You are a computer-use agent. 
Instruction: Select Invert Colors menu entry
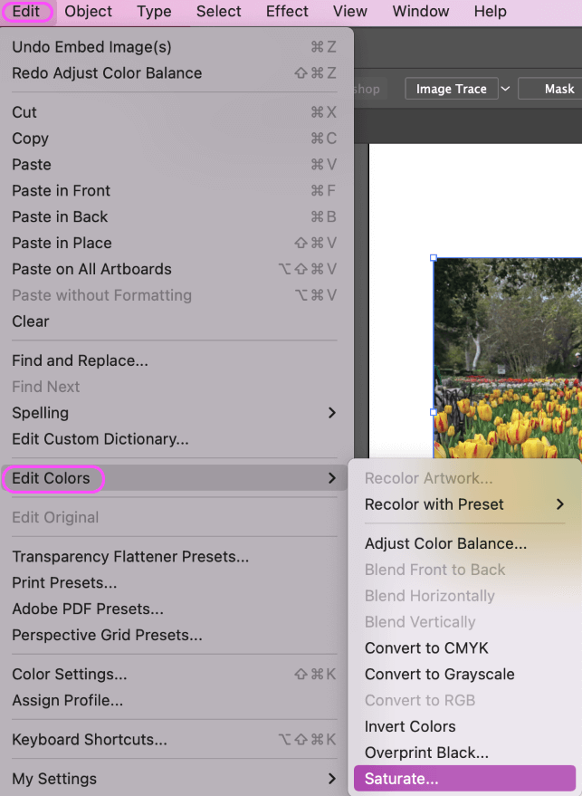click(410, 726)
